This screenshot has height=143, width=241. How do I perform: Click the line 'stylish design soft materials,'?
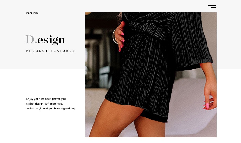point(44,104)
